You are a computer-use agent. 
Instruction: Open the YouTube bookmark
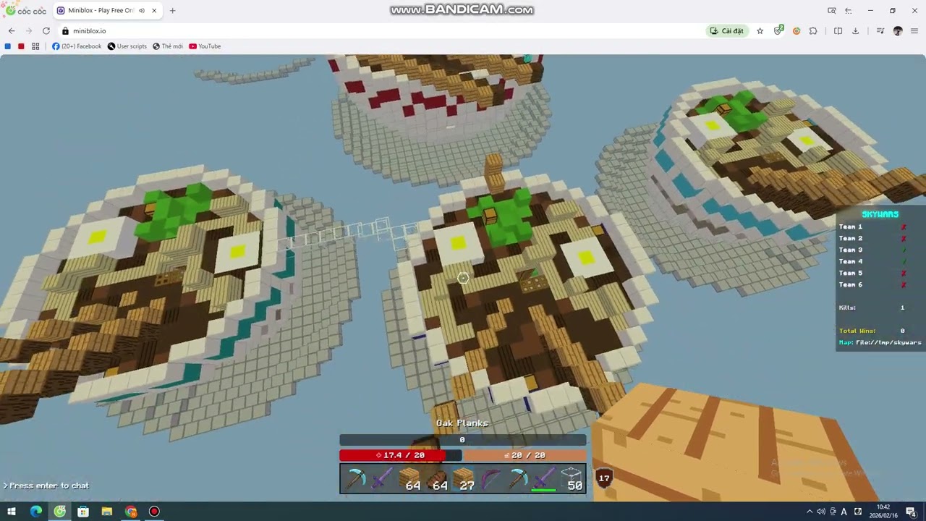(205, 46)
